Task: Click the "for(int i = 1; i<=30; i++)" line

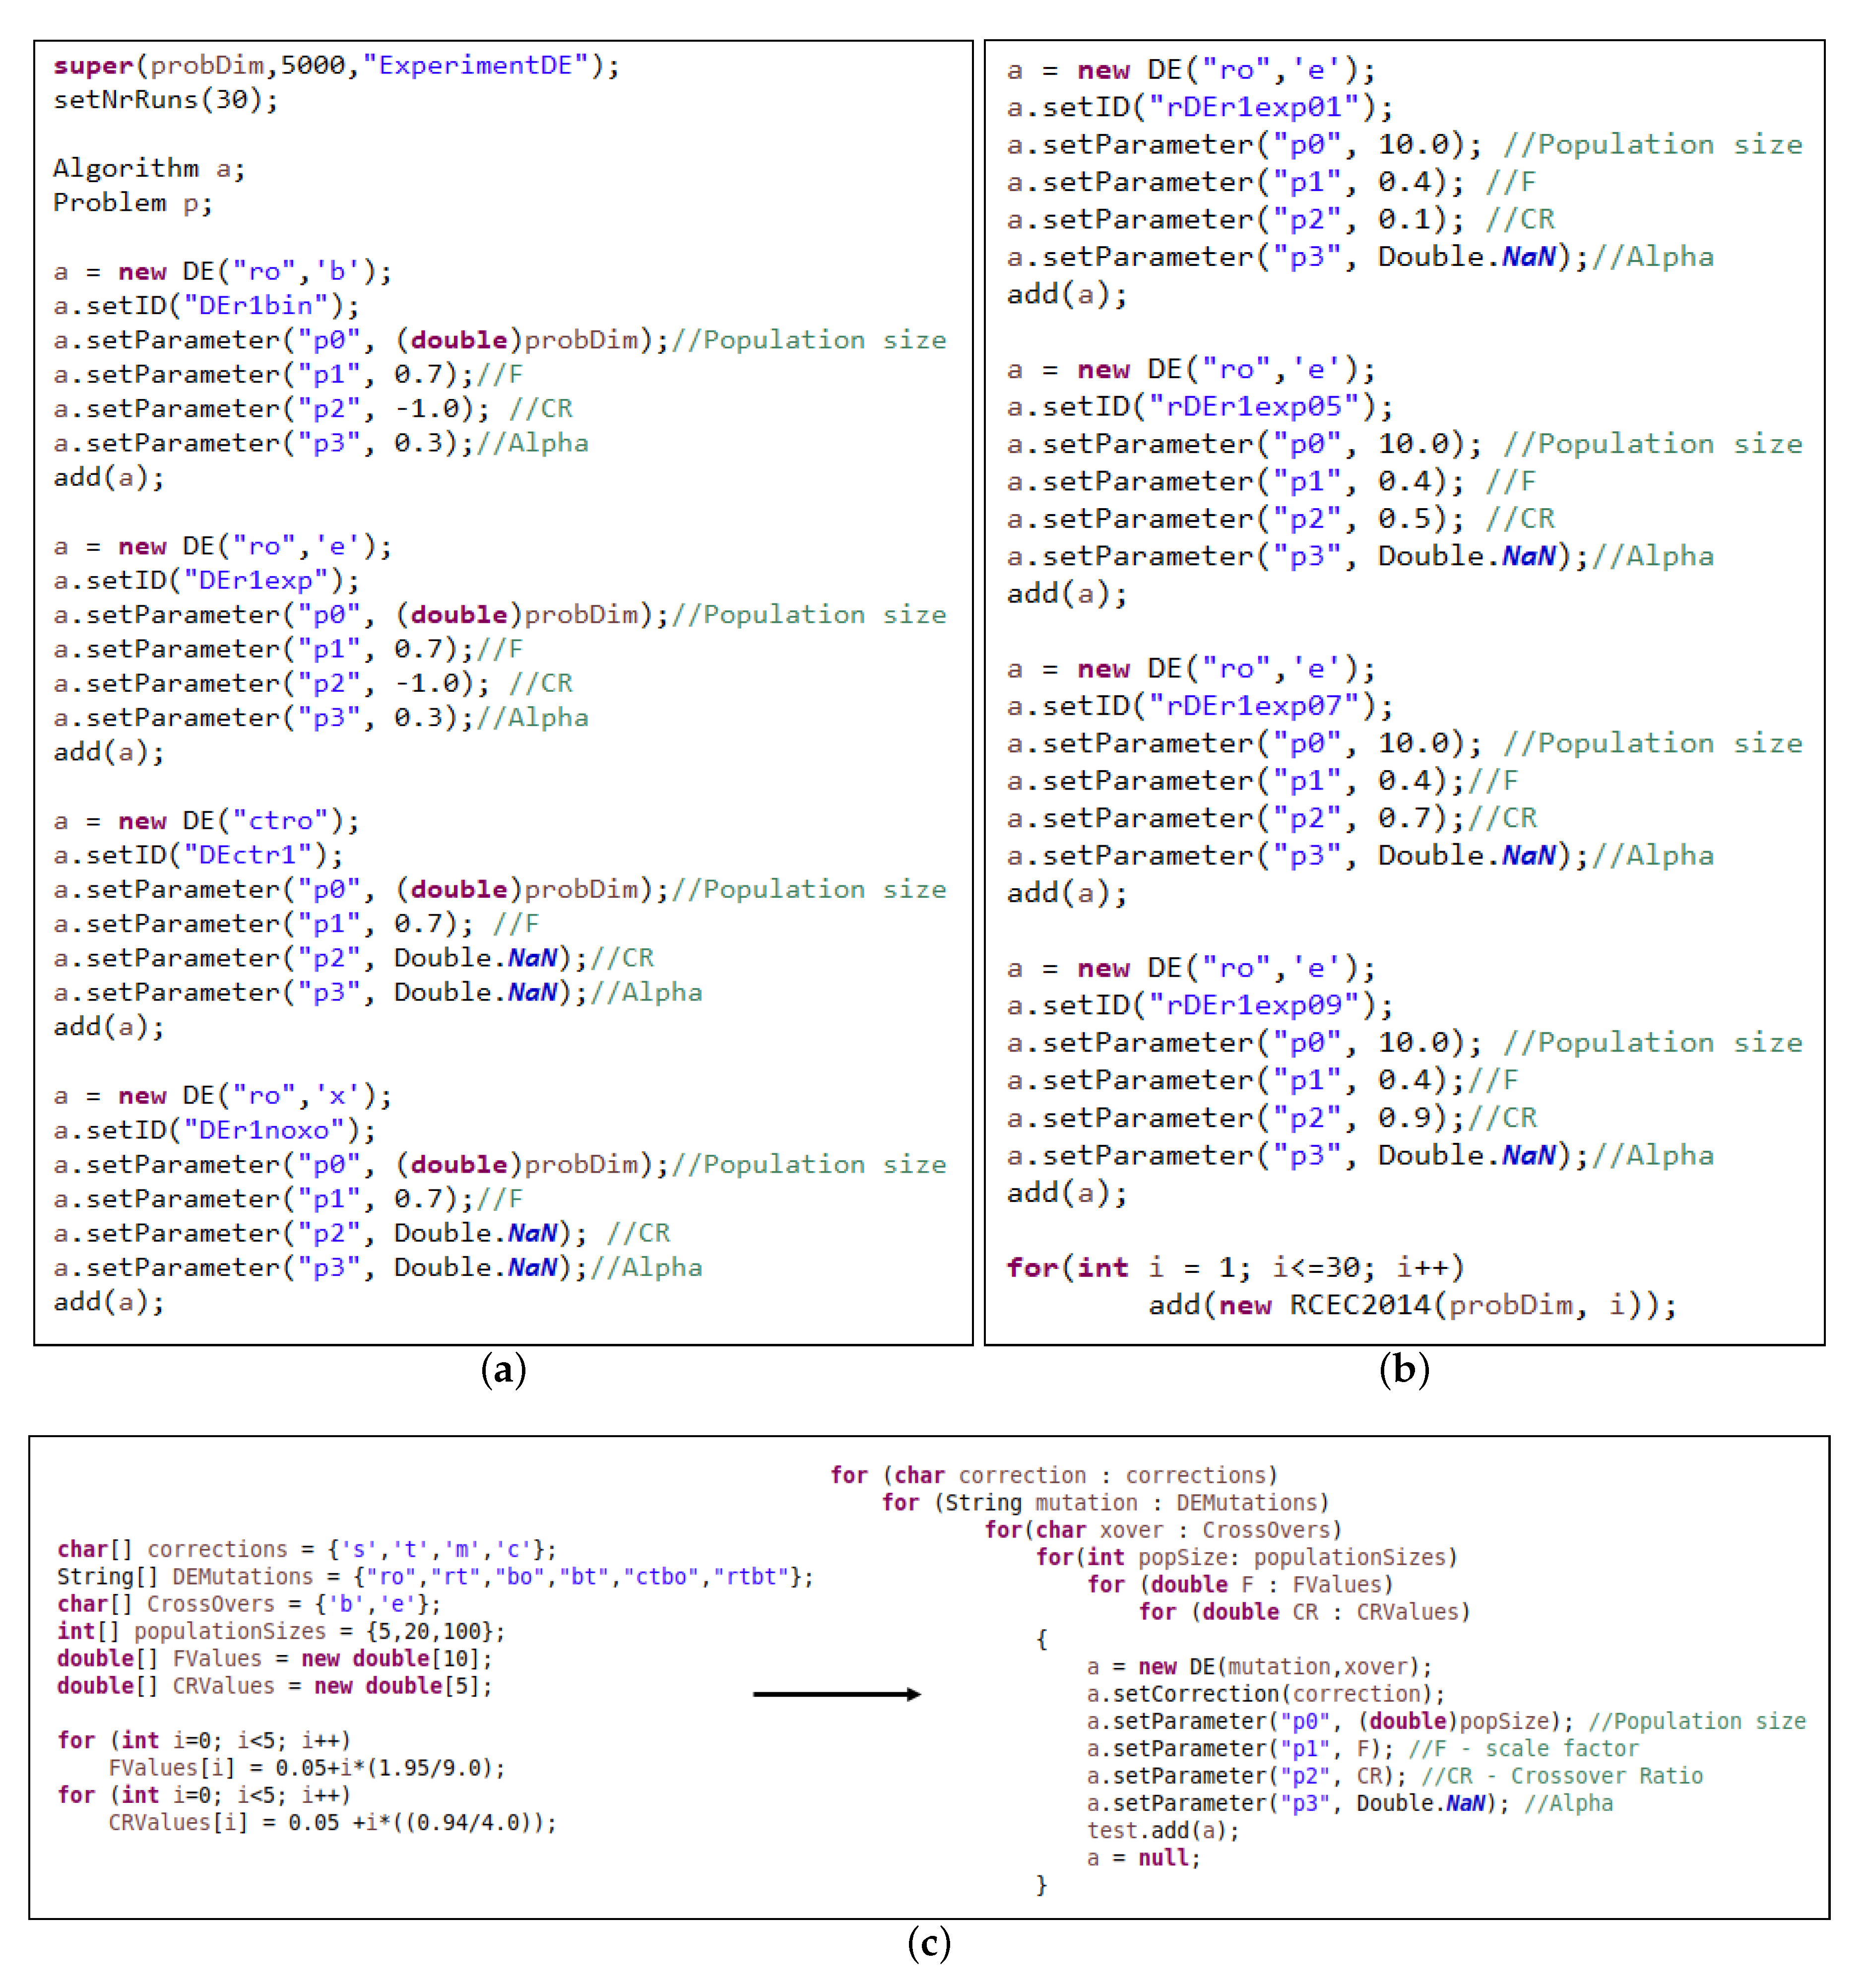Action: [x=1235, y=1268]
